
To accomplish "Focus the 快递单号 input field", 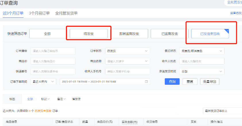I will click(x=53, y=72).
